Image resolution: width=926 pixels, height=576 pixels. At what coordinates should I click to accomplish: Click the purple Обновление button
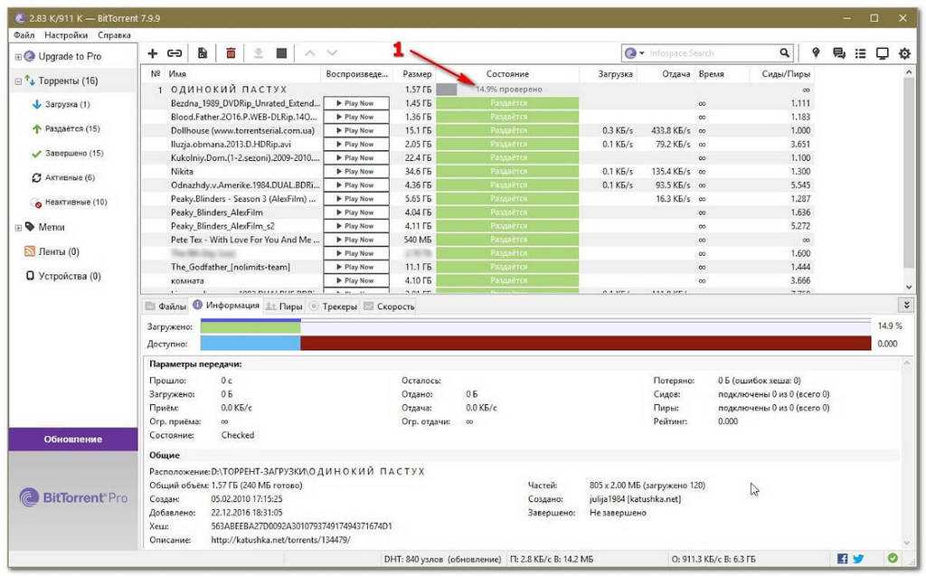coord(72,439)
